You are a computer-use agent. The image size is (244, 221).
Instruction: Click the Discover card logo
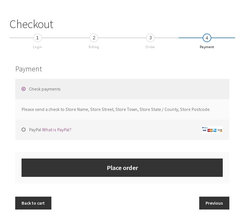click(x=220, y=130)
